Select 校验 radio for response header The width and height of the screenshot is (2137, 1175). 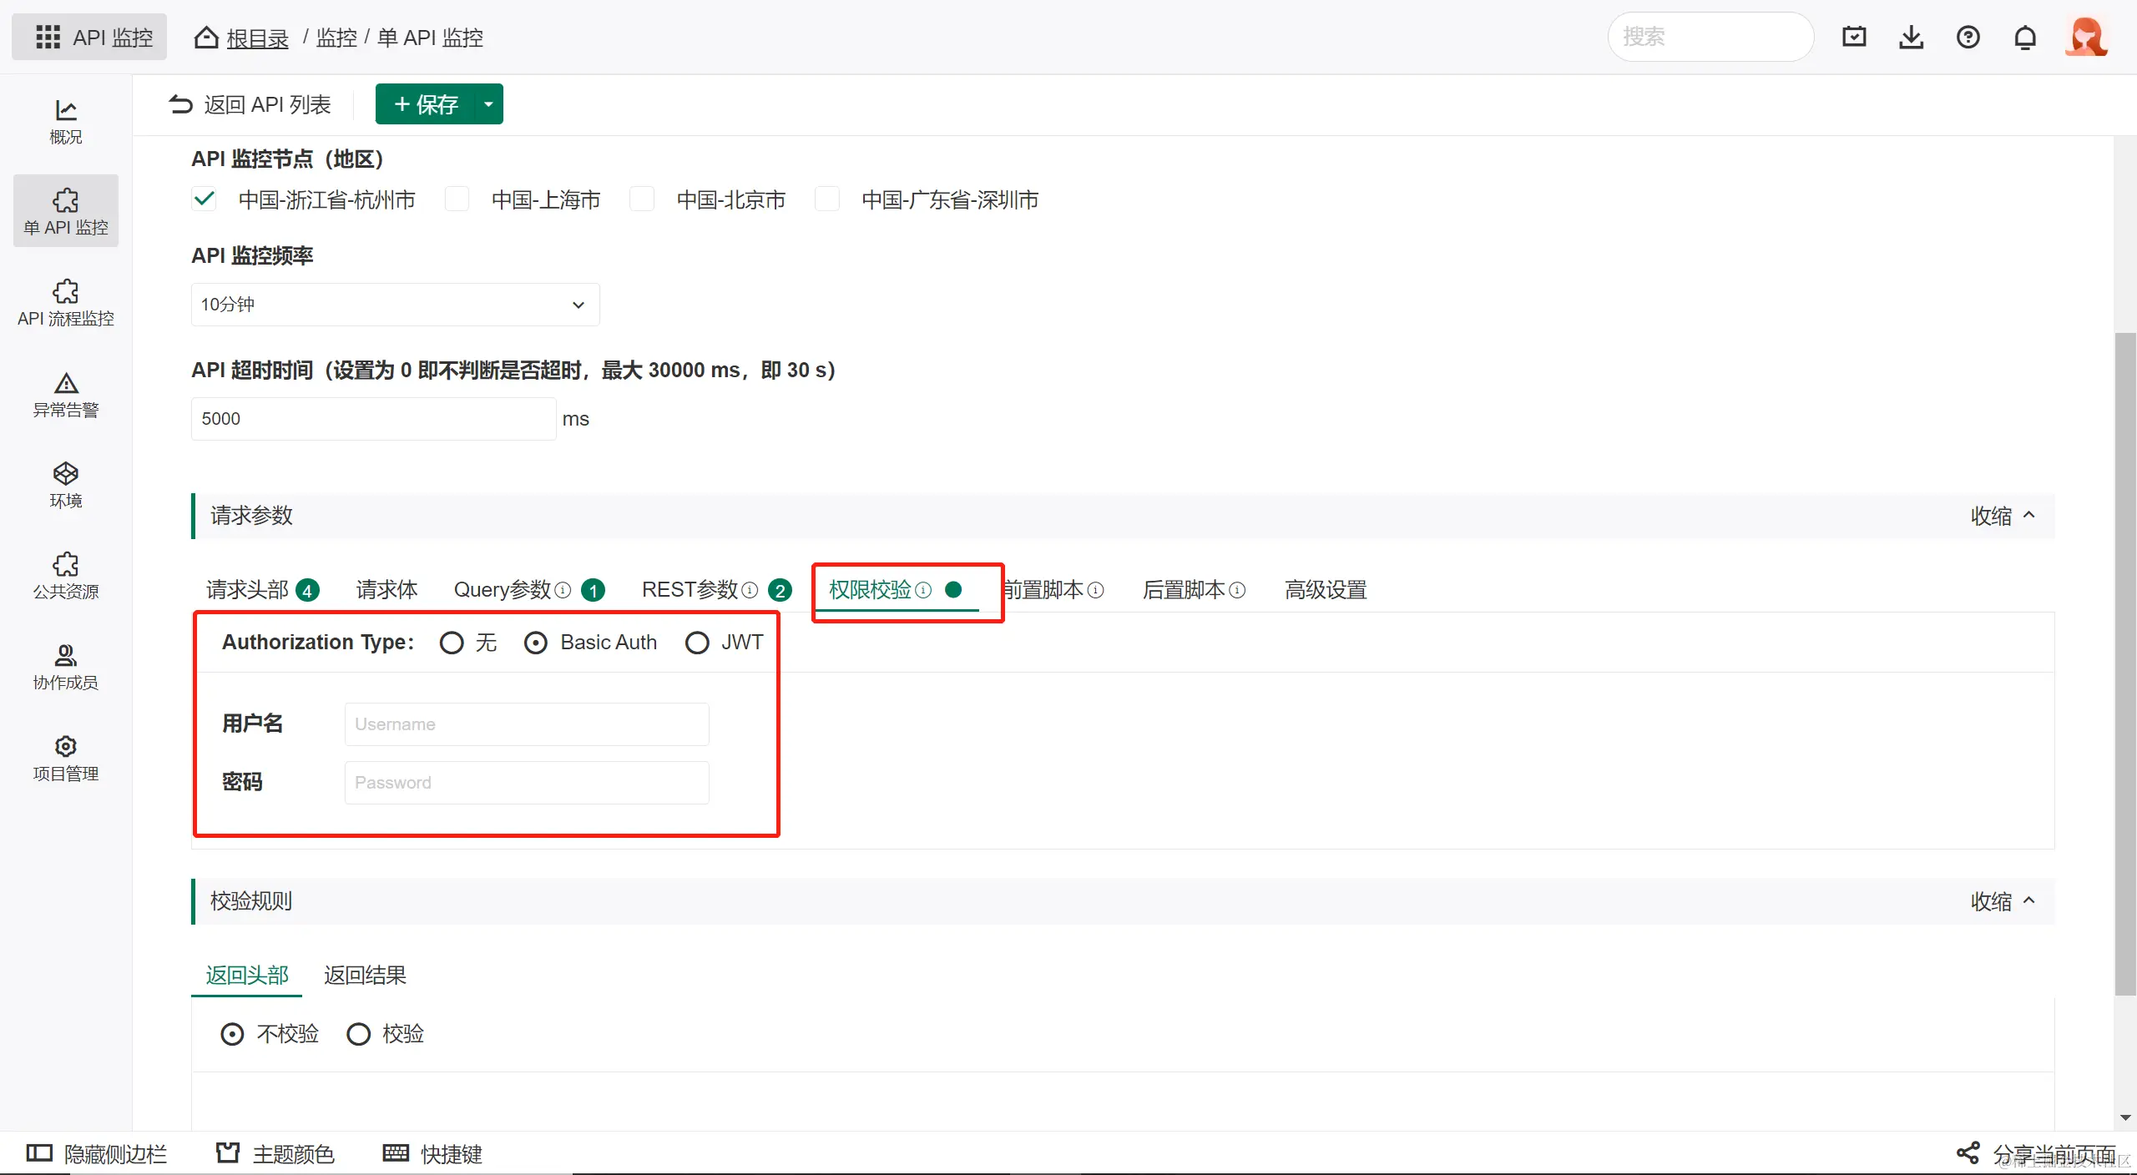click(359, 1034)
